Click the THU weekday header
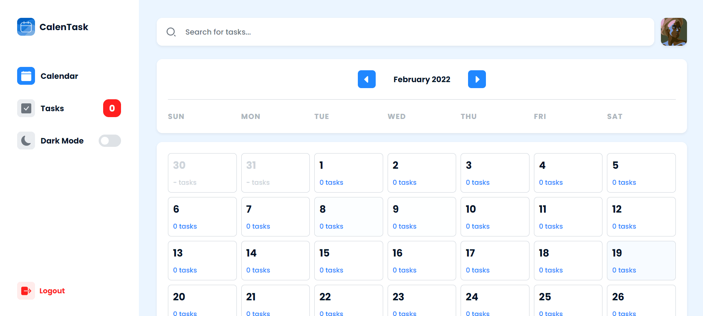 (469, 116)
